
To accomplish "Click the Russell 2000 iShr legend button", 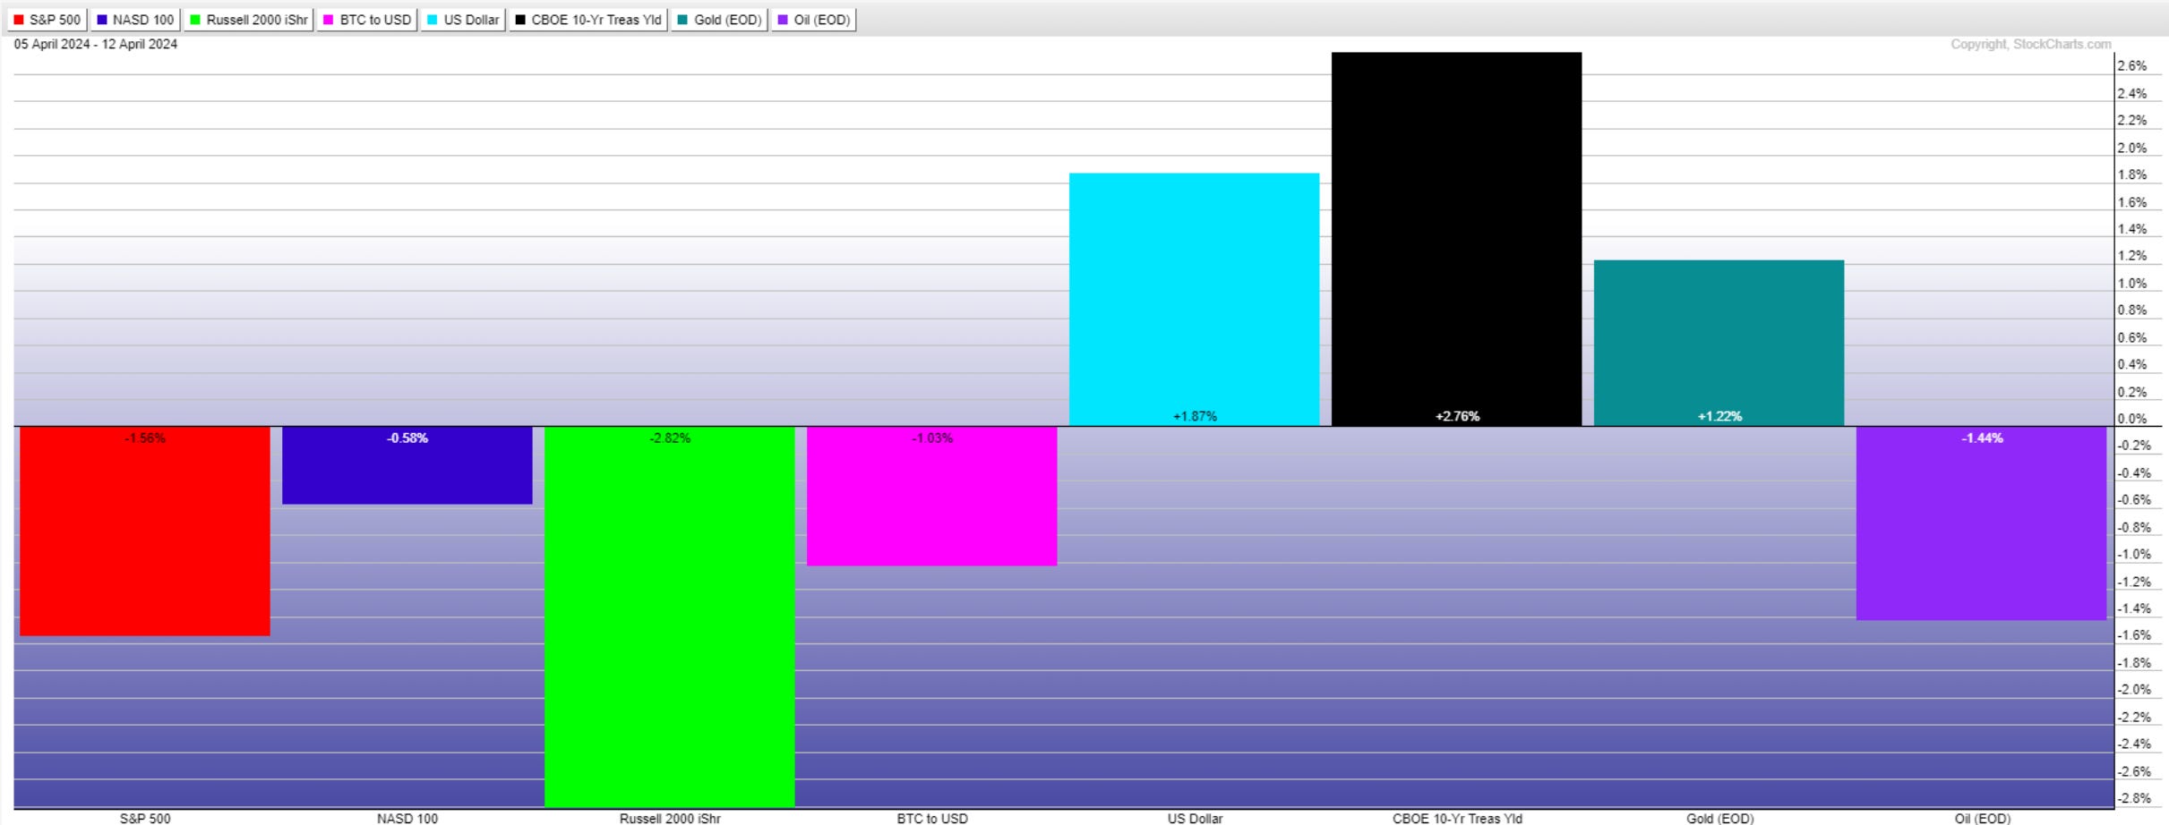I will point(249,20).
